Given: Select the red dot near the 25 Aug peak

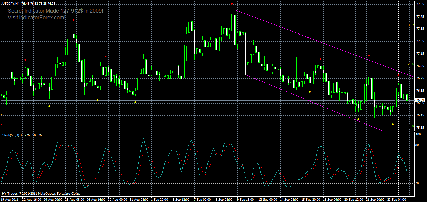Looking at the screenshot, I should pyautogui.click(x=73, y=20).
